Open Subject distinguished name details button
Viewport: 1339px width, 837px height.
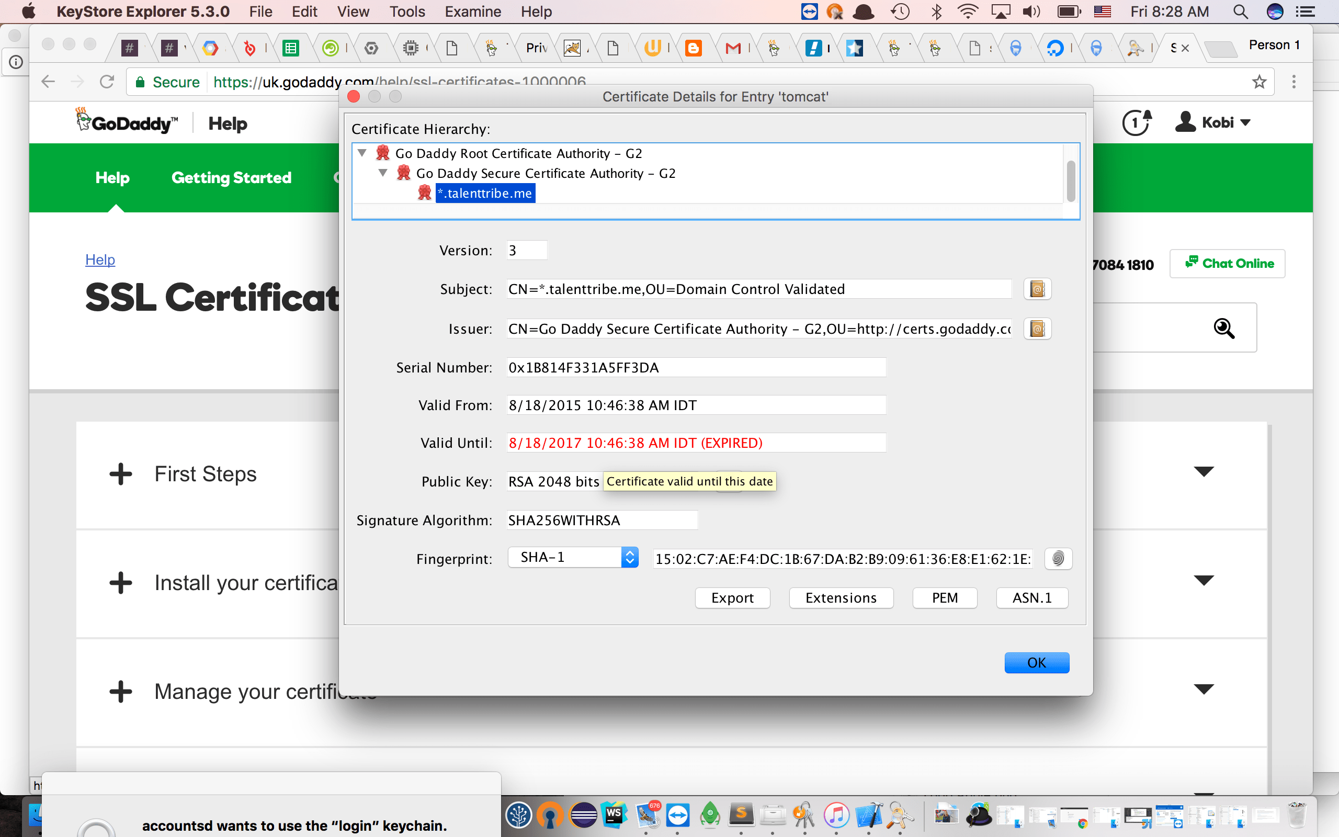click(x=1037, y=289)
